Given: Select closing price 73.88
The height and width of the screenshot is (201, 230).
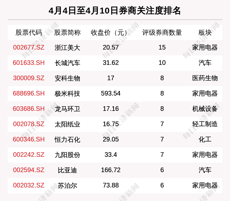Looking at the screenshot, I should (x=111, y=185).
